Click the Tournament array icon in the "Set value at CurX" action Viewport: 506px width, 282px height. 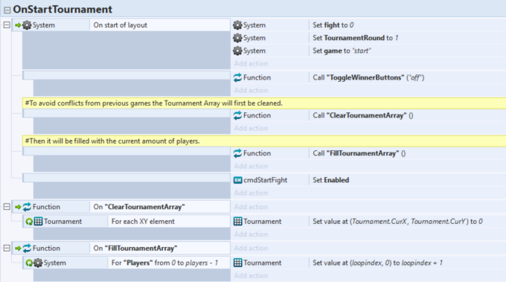pyautogui.click(x=238, y=221)
